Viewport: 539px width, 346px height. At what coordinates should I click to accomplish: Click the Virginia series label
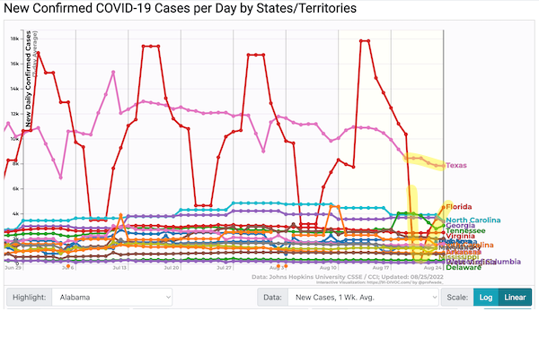point(460,236)
